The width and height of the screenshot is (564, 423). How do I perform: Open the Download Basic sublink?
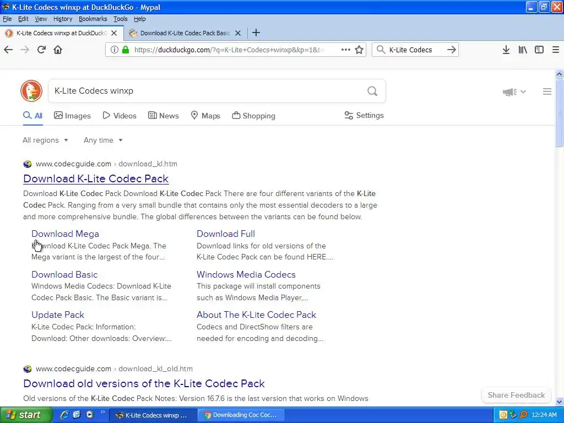point(64,274)
